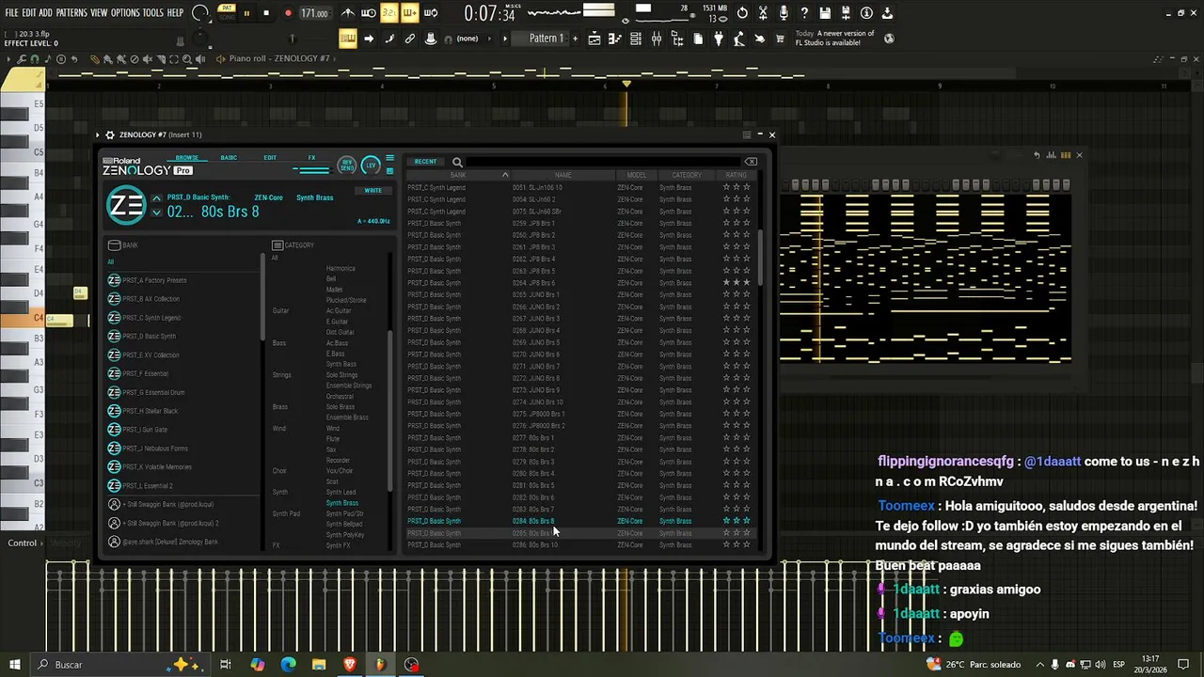
Task: Click the link chain icon in the toolbar
Action: coord(410,39)
